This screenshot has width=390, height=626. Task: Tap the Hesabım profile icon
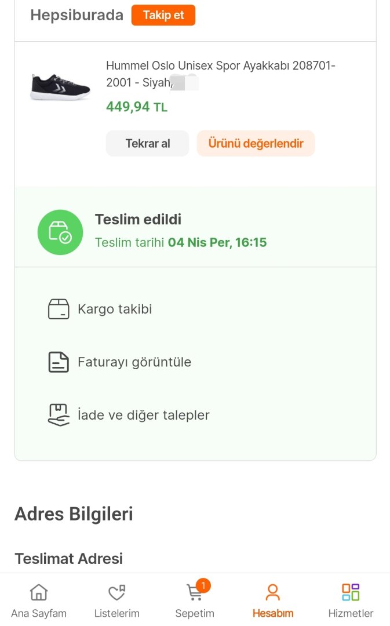click(272, 592)
